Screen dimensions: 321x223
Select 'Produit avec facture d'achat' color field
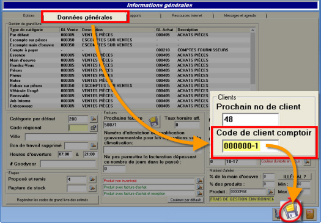[149, 187]
